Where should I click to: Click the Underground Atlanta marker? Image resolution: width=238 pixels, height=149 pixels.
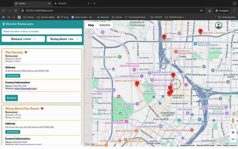(x=161, y=126)
